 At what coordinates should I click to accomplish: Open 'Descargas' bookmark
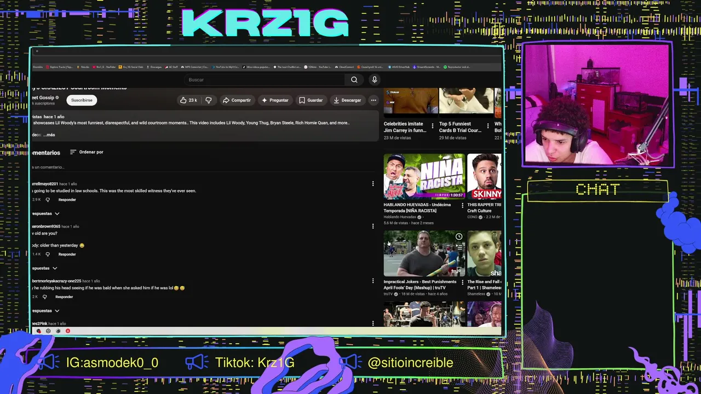point(154,67)
